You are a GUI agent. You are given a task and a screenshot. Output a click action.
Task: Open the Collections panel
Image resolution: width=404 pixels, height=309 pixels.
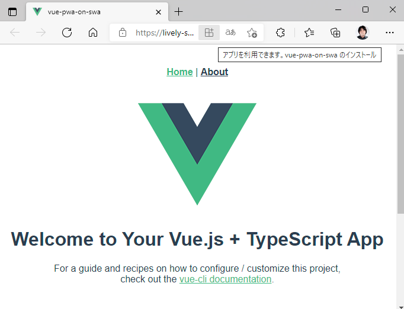tap(335, 33)
